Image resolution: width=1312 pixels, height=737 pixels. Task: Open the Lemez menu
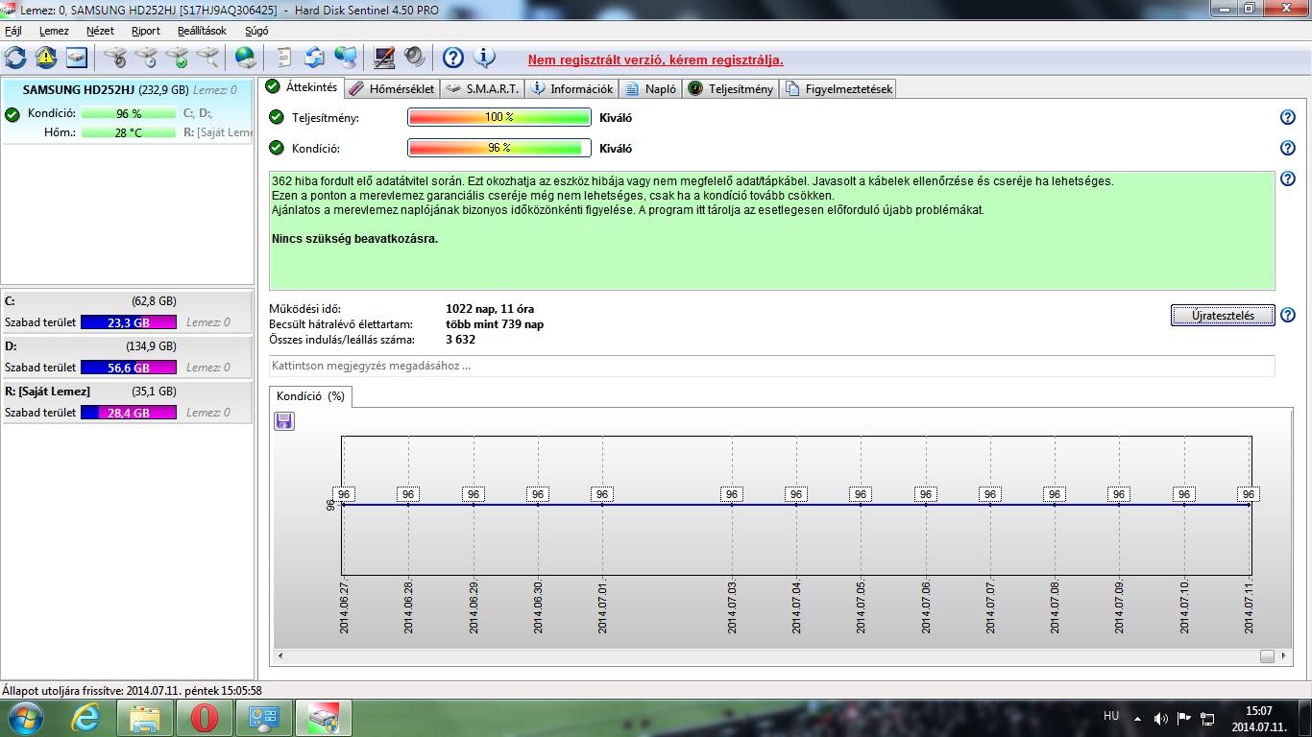(x=54, y=31)
